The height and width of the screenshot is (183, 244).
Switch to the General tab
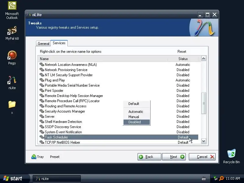43,43
